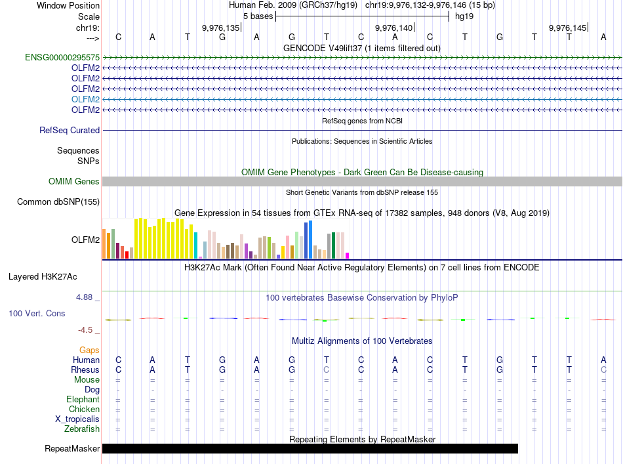623x464 pixels.
Task: Open the 100 Vert. Cons track label
Action: [x=37, y=313]
